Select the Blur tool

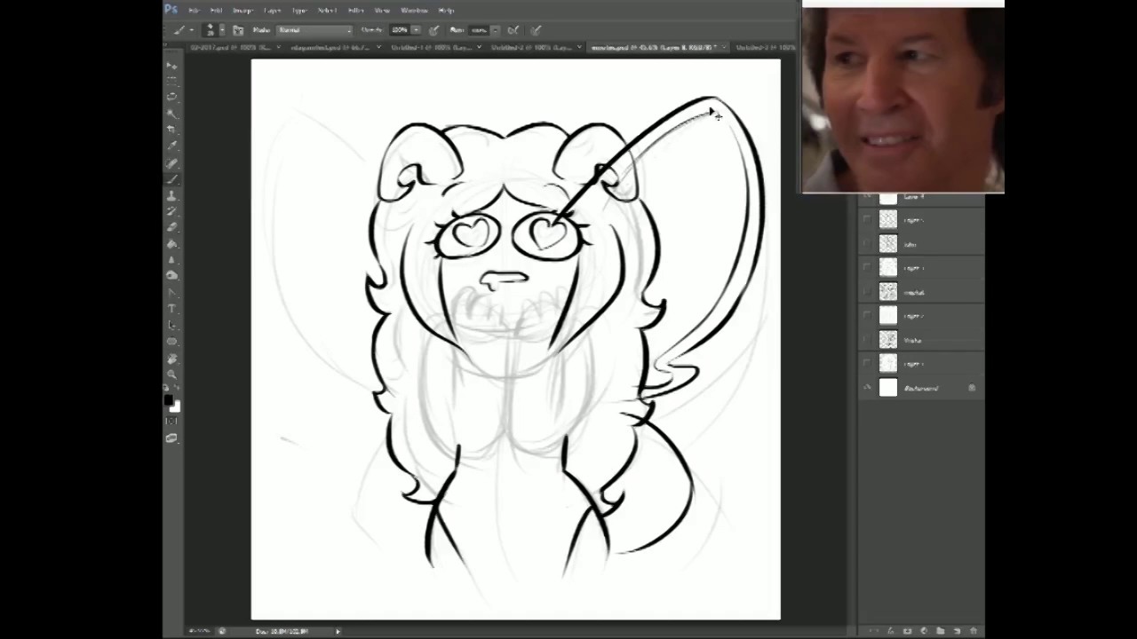point(171,259)
